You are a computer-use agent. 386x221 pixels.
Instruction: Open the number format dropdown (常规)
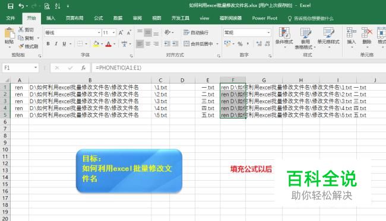pyautogui.click(x=268, y=33)
